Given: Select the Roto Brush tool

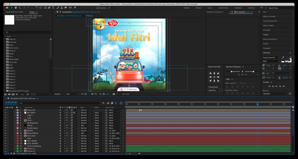Looking at the screenshot, I should pyautogui.click(x=70, y=8).
